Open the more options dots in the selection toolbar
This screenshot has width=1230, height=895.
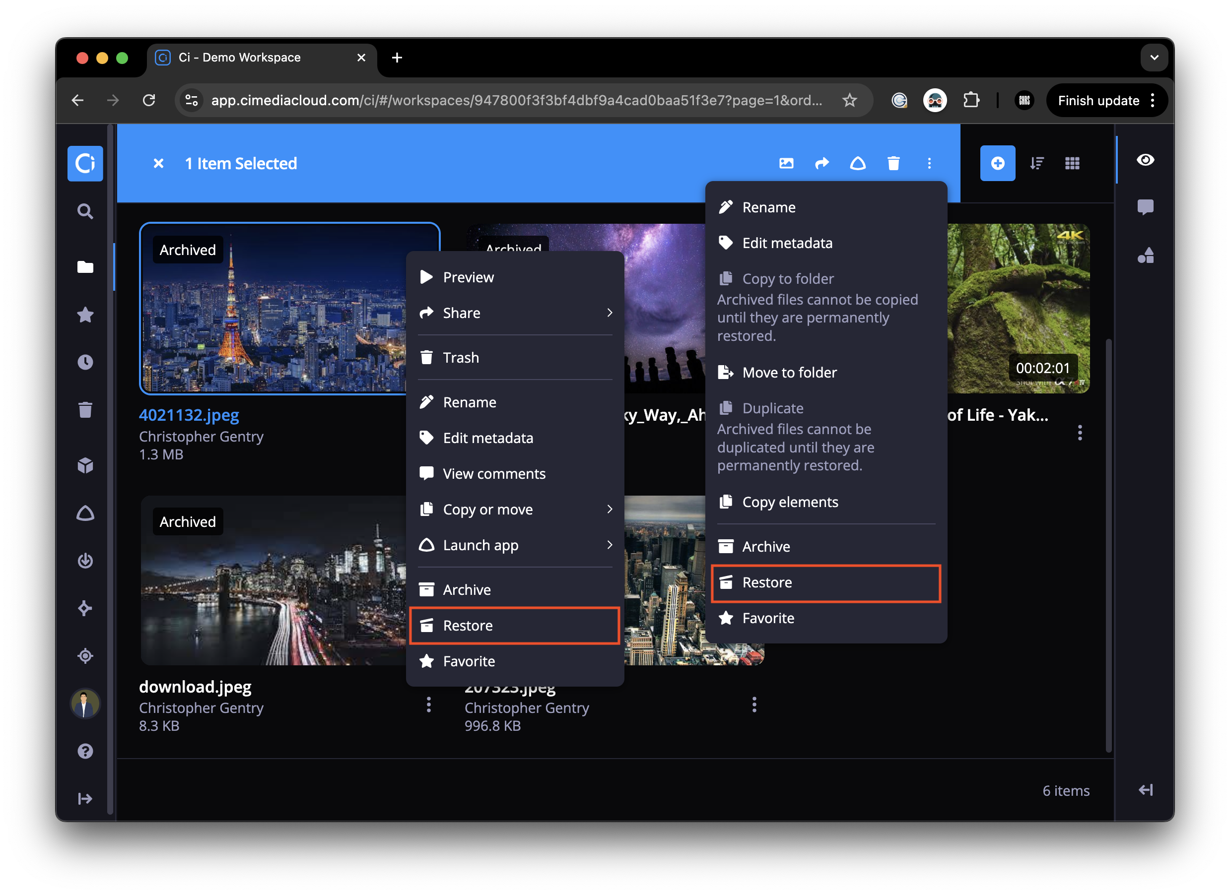click(x=930, y=163)
